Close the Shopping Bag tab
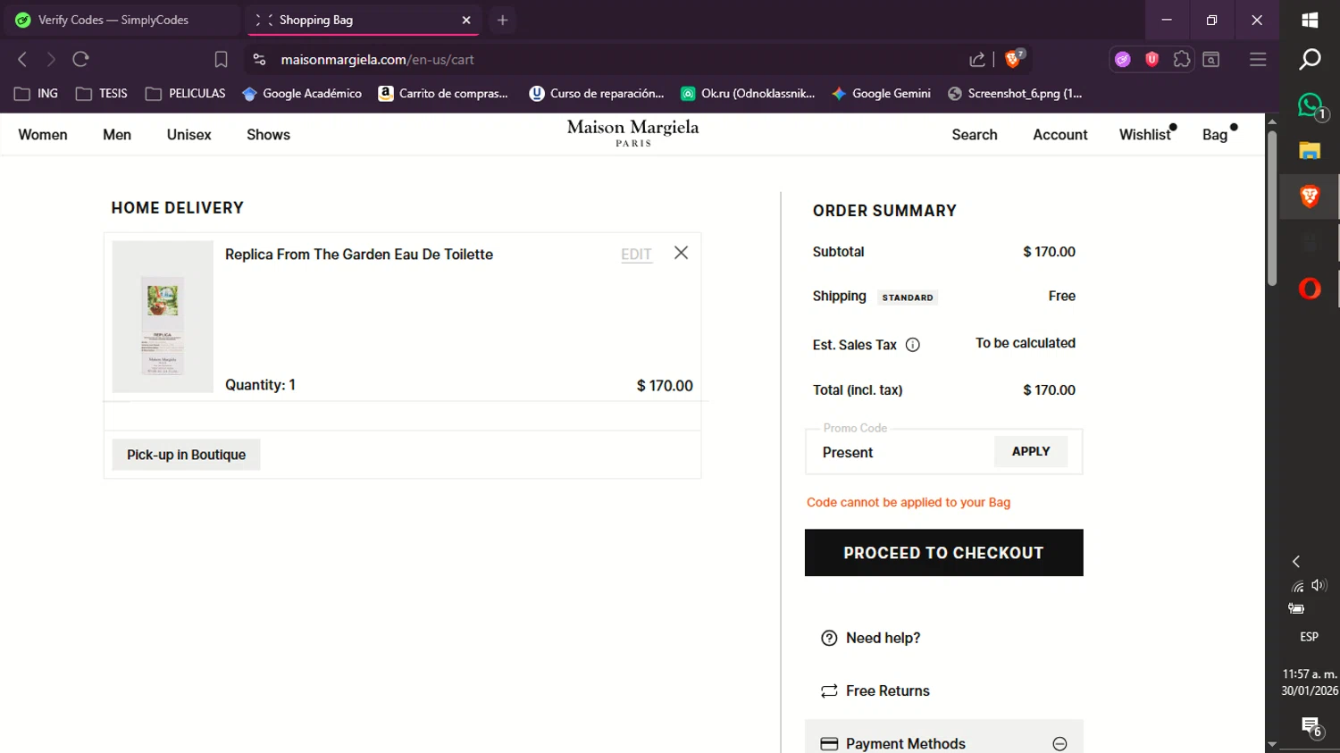Viewport: 1340px width, 753px height. click(x=466, y=20)
